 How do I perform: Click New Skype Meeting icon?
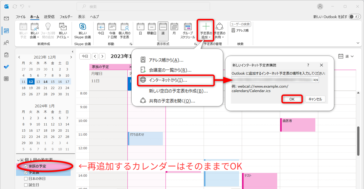point(83,31)
